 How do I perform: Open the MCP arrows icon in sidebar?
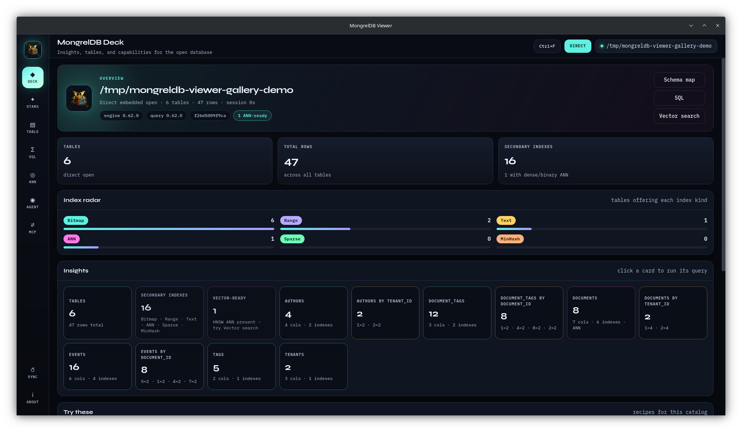[x=32, y=228]
